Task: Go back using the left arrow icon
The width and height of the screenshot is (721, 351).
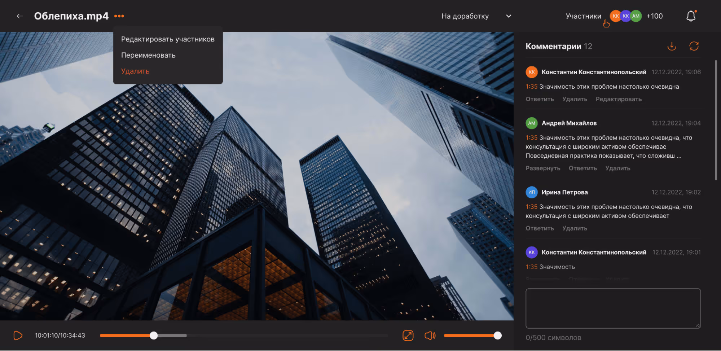Action: [x=20, y=16]
